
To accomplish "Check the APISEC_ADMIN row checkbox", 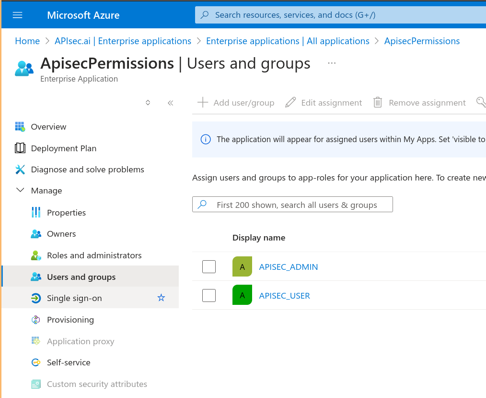I will (209, 266).
